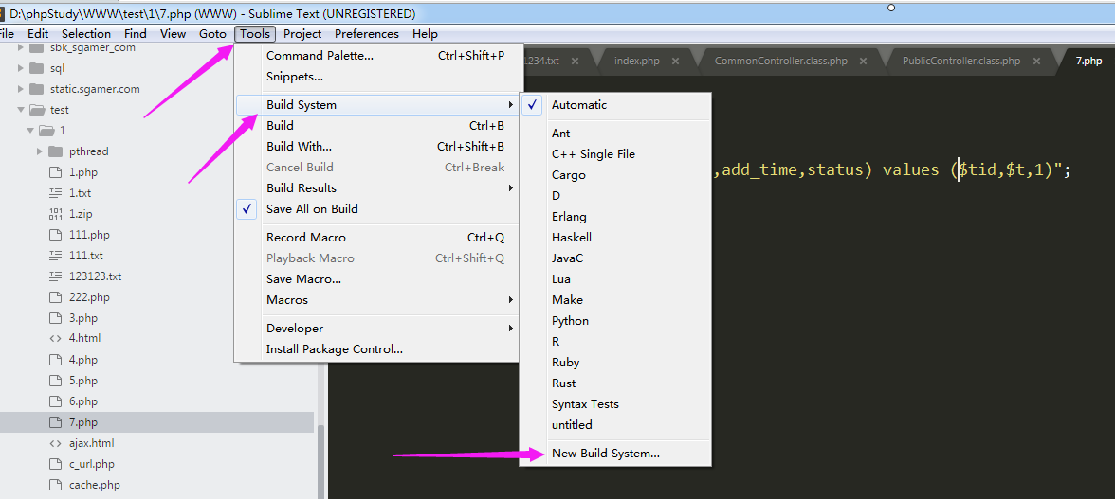Close the index.php tab
Screen dimensions: 1115x499
click(x=676, y=61)
